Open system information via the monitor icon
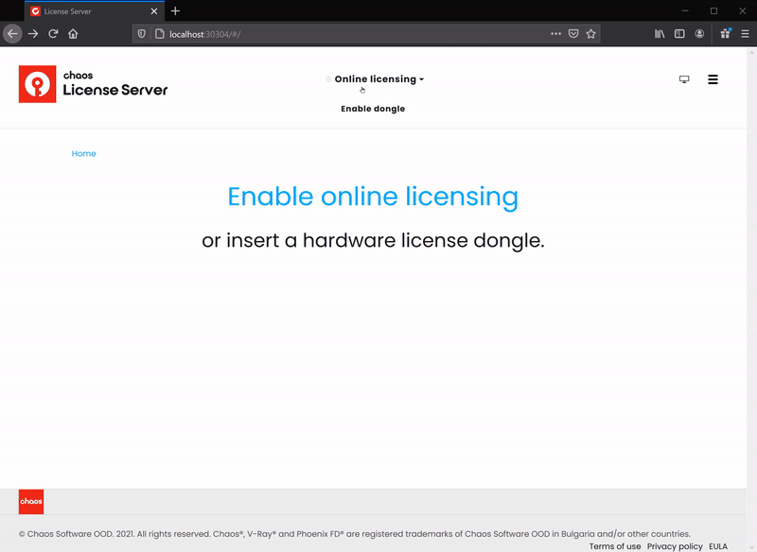 (x=684, y=79)
